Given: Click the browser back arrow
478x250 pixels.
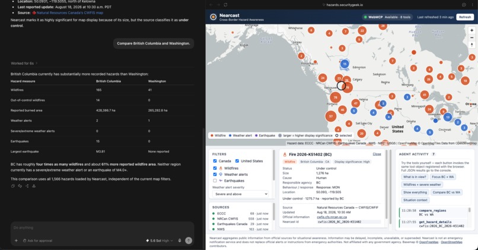Looking at the screenshot, I should [x=211, y=5].
